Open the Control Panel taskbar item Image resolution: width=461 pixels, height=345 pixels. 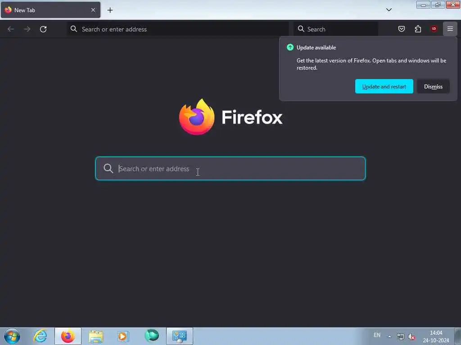coord(179,336)
